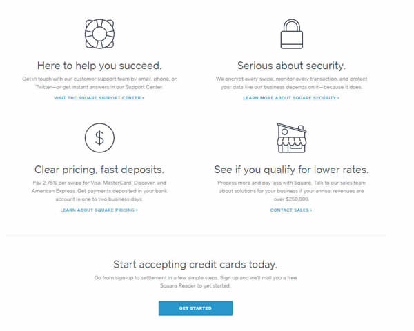Follow the Learn About Square Pricing link

click(x=99, y=210)
